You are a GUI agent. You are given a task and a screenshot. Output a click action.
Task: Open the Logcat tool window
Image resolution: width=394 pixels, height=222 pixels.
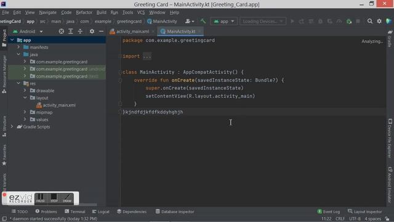(101, 212)
